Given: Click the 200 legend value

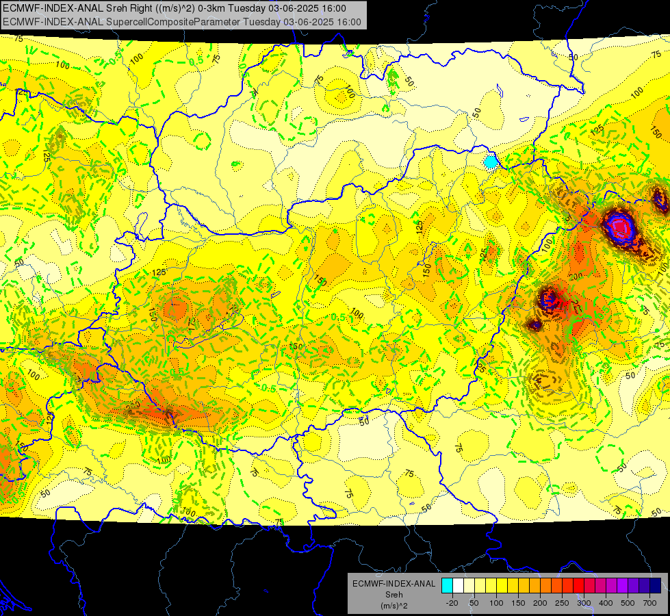Looking at the screenshot, I should pyautogui.click(x=540, y=603).
